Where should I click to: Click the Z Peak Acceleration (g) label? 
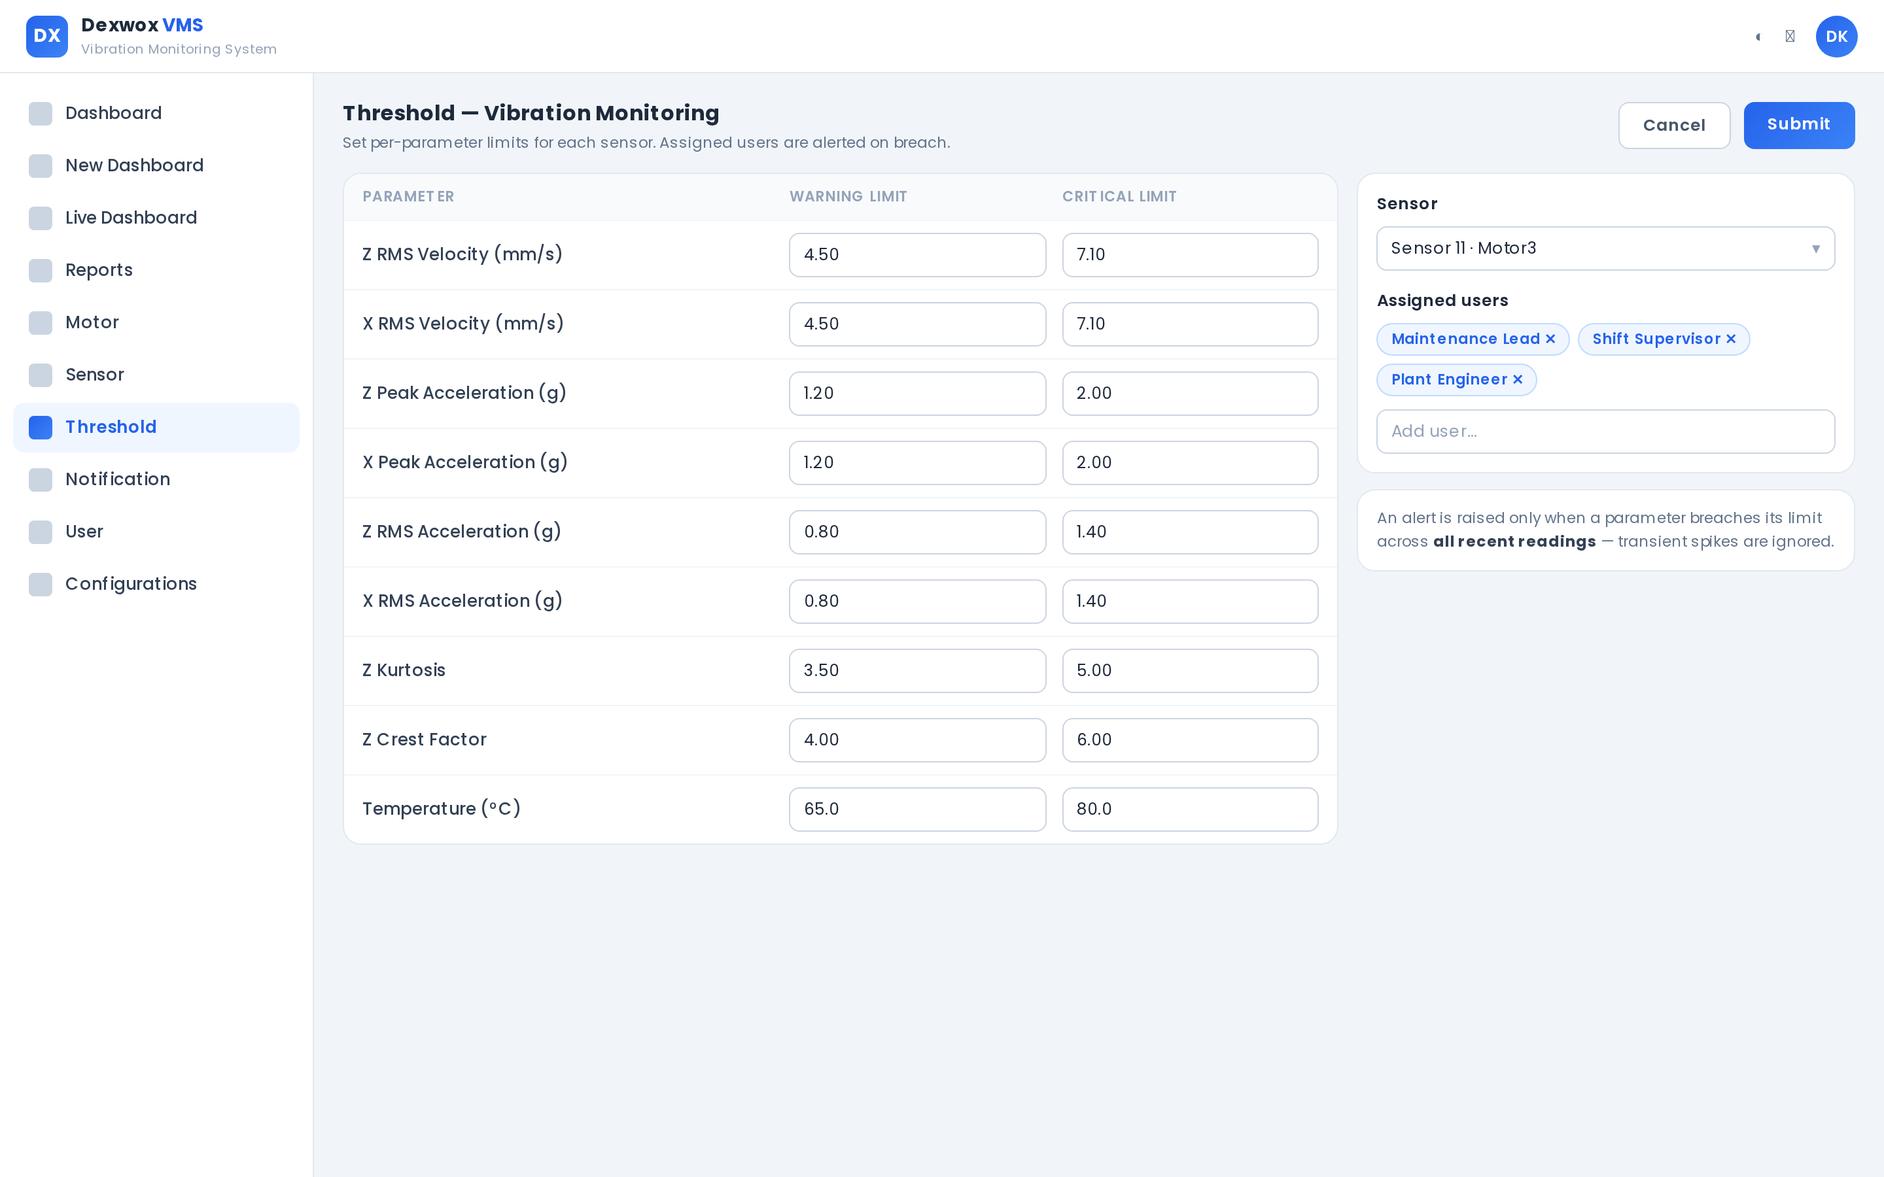464,393
